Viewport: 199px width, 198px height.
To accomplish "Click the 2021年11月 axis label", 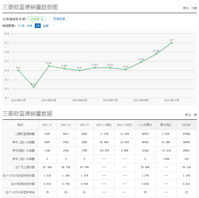I will click(171, 100).
